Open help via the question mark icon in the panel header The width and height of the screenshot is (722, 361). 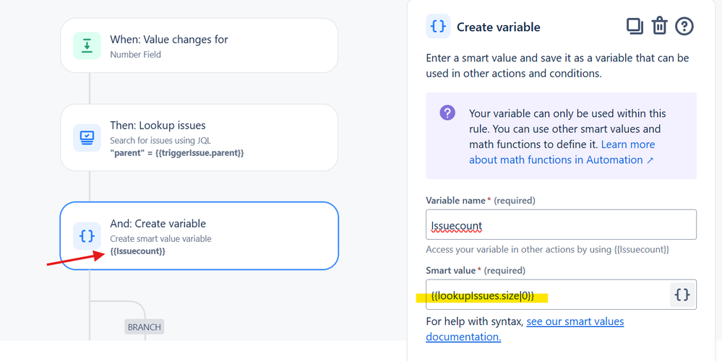(x=684, y=26)
